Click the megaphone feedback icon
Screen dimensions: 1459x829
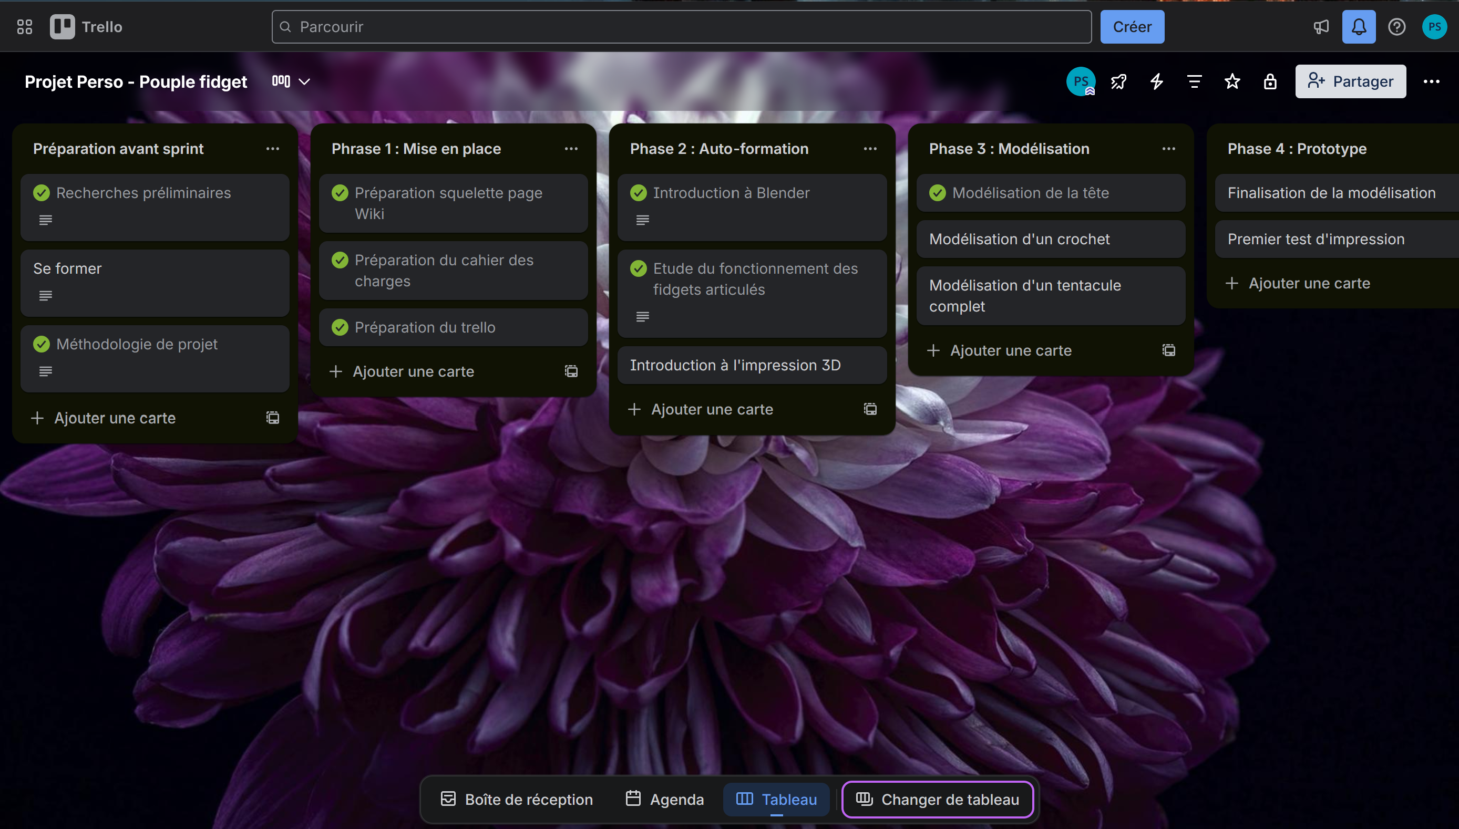1321,27
